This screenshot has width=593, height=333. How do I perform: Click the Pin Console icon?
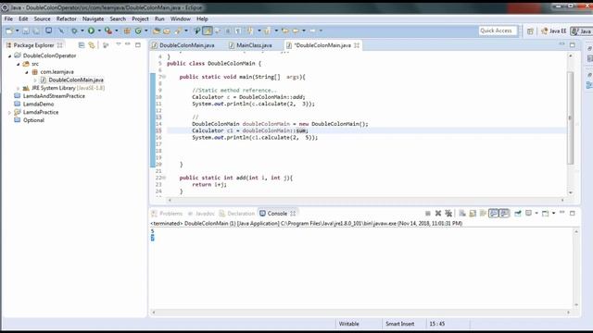518,214
